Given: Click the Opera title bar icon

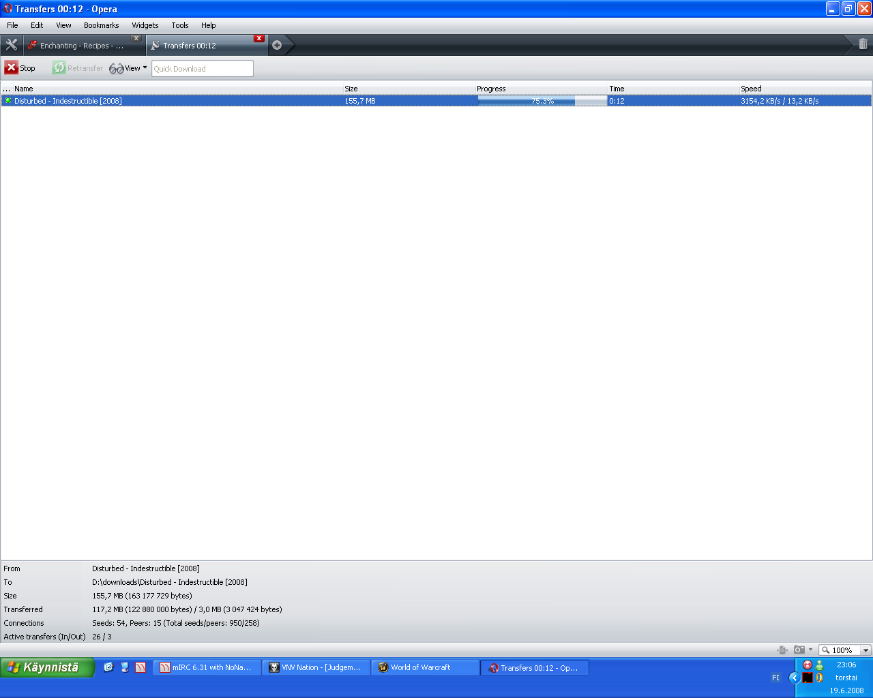Looking at the screenshot, I should tap(8, 9).
